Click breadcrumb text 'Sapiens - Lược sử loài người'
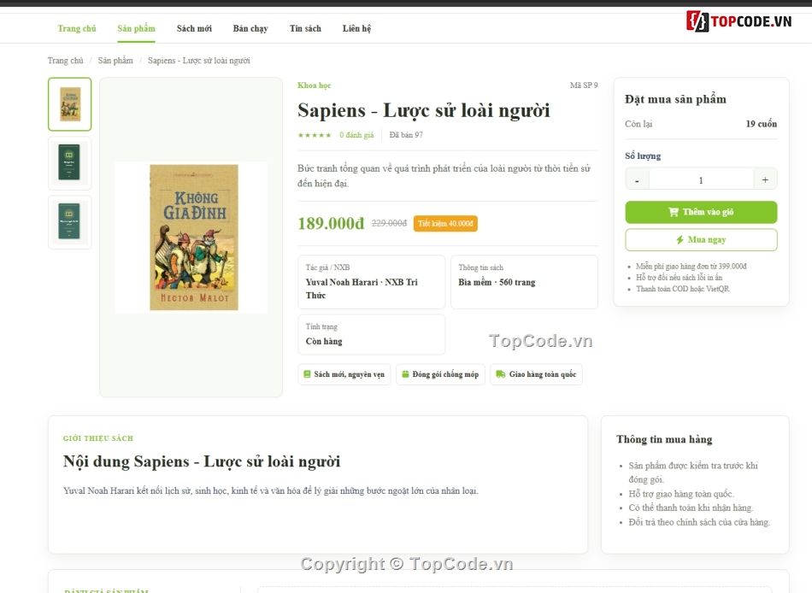812x593 pixels. click(x=199, y=61)
